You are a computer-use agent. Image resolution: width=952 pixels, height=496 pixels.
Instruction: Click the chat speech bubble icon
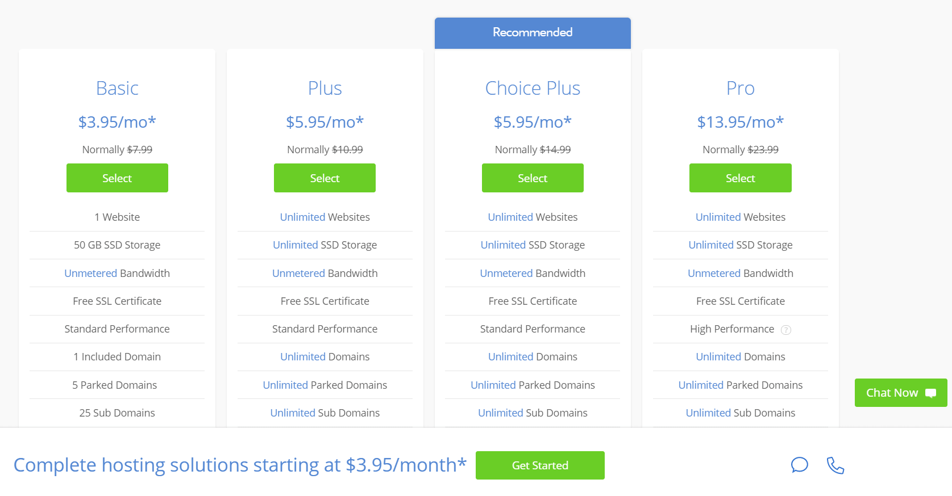click(x=800, y=465)
